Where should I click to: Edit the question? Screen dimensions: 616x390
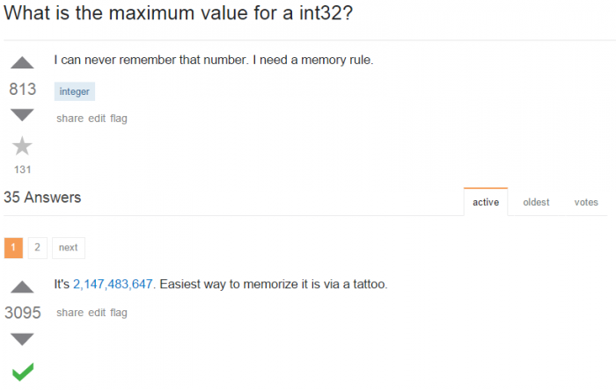pyautogui.click(x=97, y=119)
